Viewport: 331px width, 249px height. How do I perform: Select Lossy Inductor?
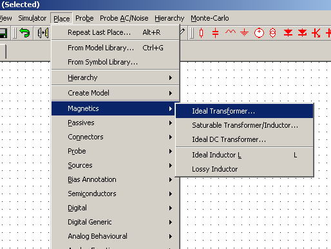point(245,169)
